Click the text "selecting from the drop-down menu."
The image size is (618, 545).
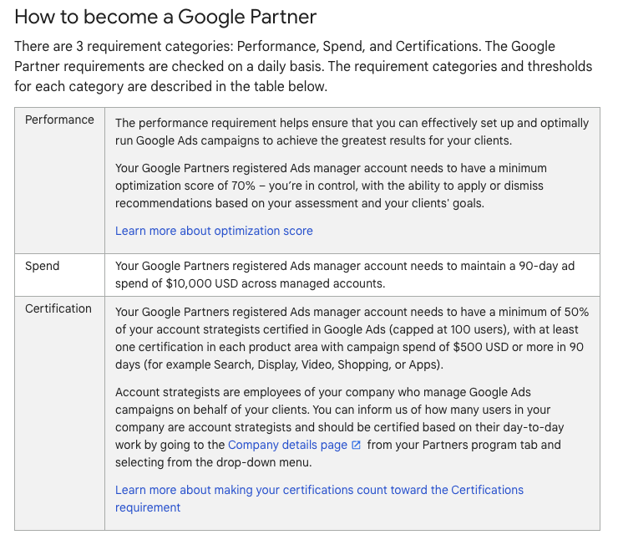point(213,462)
